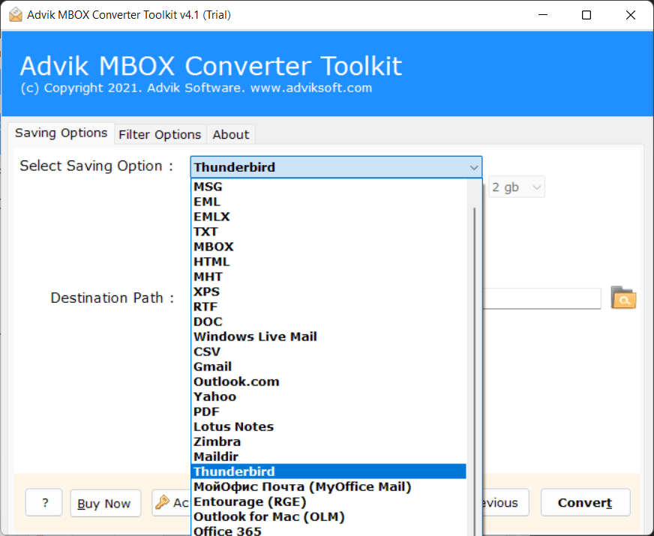The height and width of the screenshot is (536, 654).
Task: Pick HTML in the dropdown list
Action: pos(328,262)
